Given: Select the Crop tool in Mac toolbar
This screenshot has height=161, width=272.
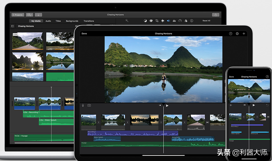Looking at the screenshot, I should click(x=157, y=21).
